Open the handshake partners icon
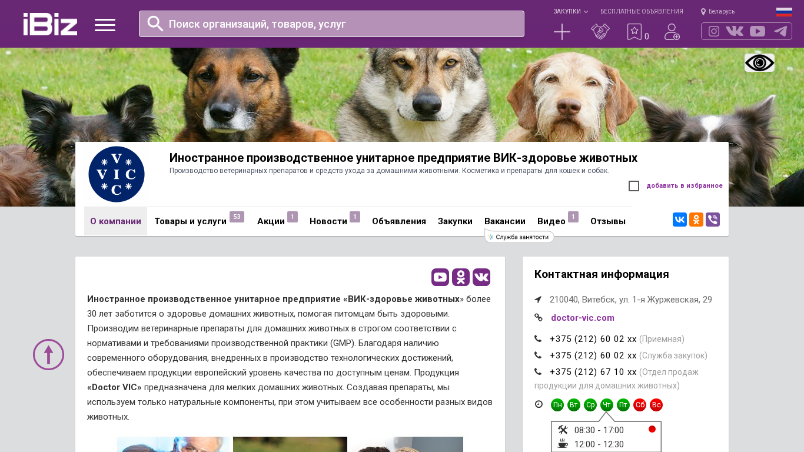This screenshot has width=804, height=452. coord(600,32)
